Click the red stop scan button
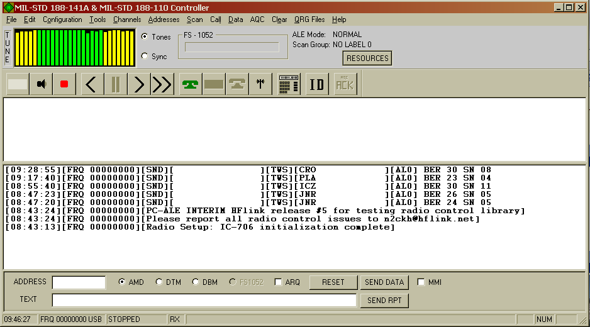Image resolution: width=590 pixels, height=327 pixels. pos(64,84)
